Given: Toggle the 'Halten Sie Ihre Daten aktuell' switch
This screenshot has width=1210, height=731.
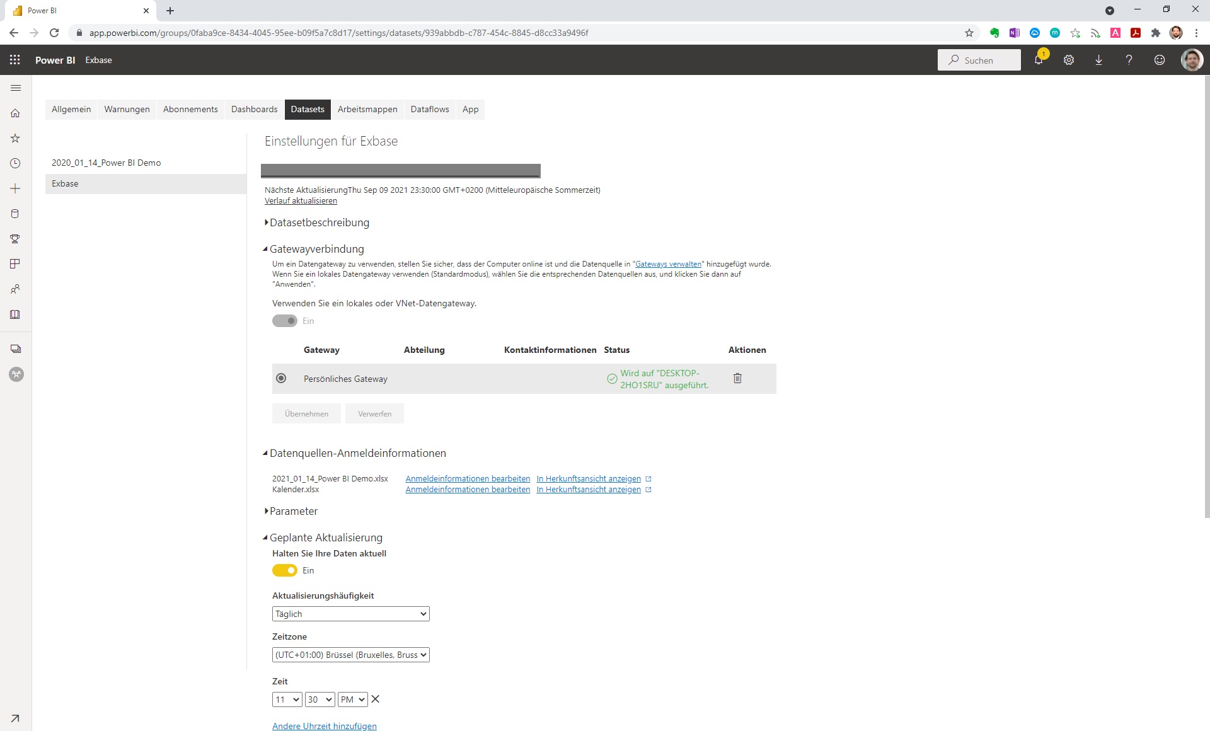Looking at the screenshot, I should tap(285, 570).
